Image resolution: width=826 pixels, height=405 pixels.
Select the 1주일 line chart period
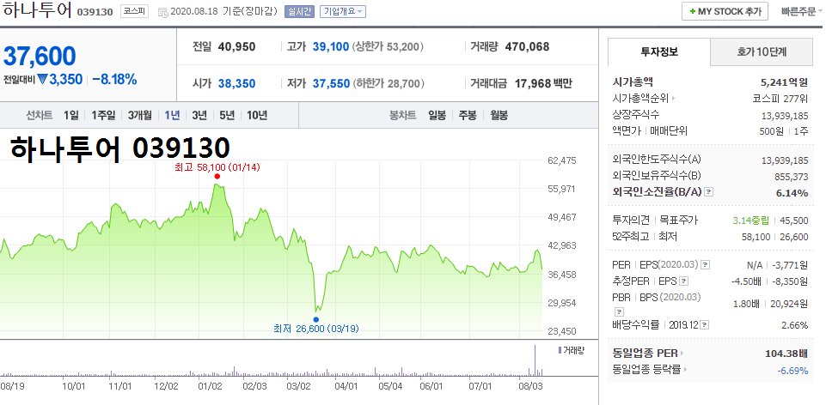(x=103, y=115)
